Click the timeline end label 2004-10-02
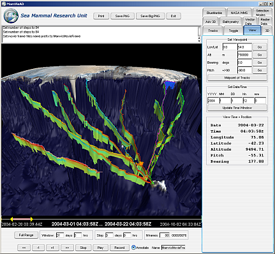 coord(181,224)
